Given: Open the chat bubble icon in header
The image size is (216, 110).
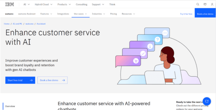Looking at the screenshot, I should pos(205,4).
